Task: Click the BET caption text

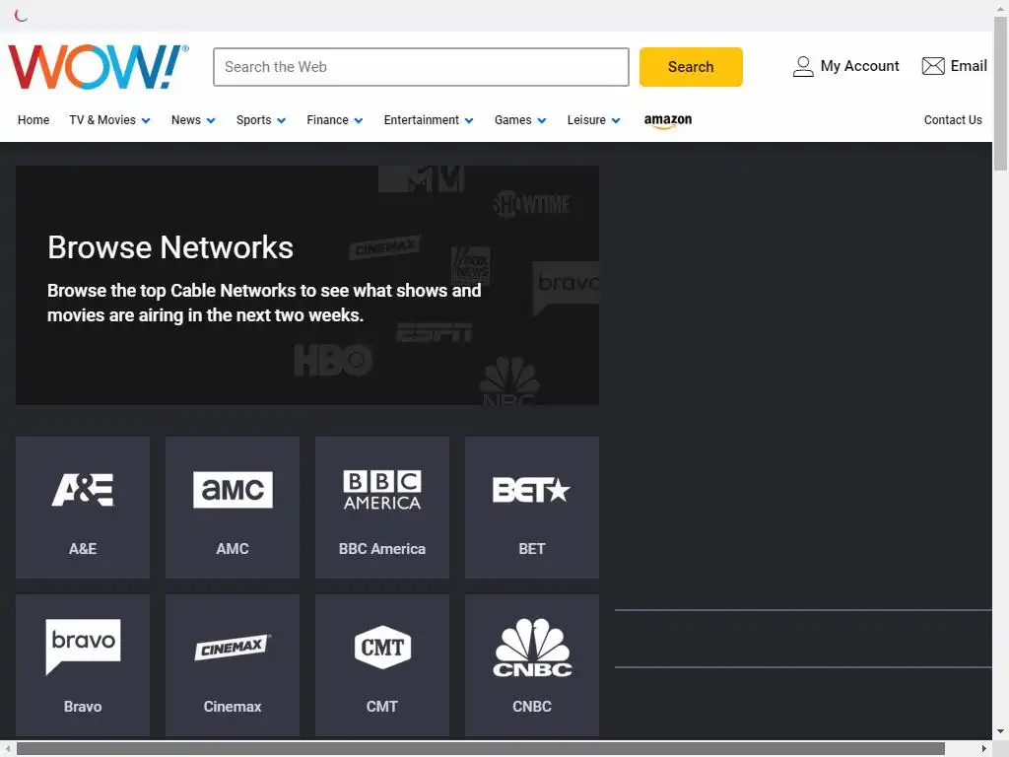Action: pyautogui.click(x=531, y=549)
